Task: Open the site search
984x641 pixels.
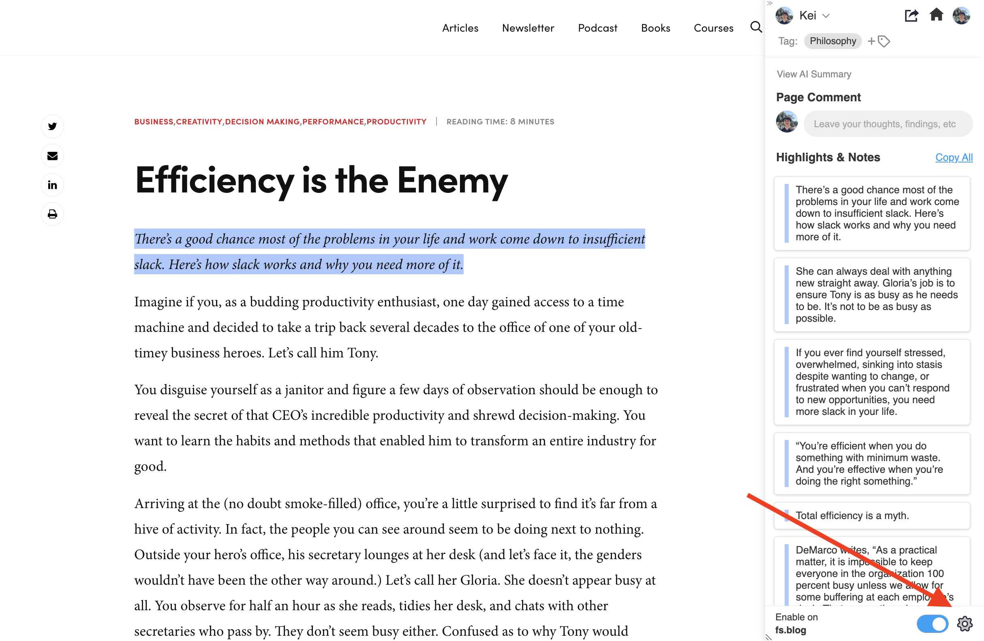Action: [x=755, y=27]
